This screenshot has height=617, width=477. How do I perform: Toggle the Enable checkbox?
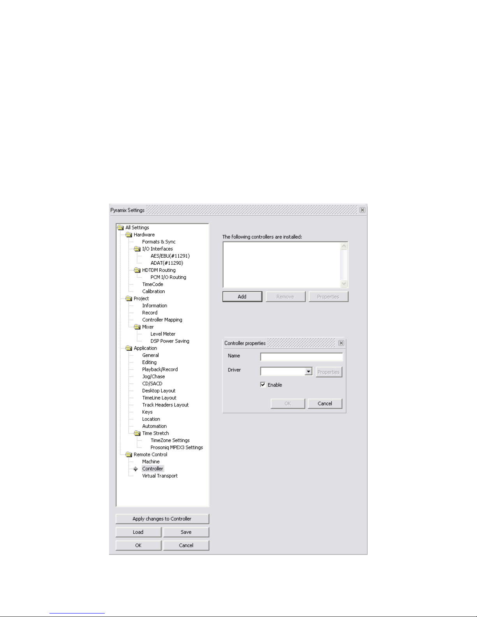(x=263, y=385)
